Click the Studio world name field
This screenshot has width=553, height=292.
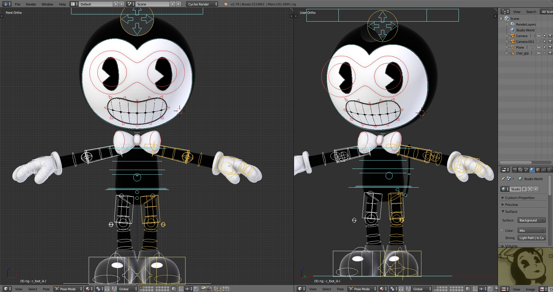(x=516, y=189)
